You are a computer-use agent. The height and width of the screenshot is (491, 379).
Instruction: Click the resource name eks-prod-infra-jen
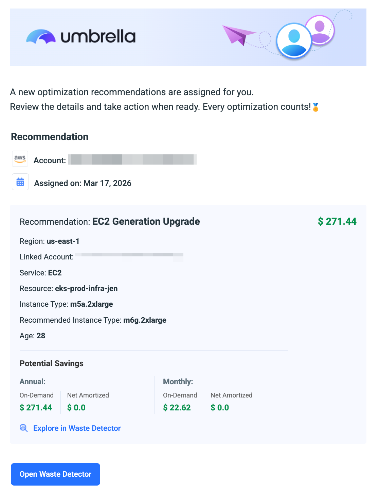pyautogui.click(x=86, y=288)
